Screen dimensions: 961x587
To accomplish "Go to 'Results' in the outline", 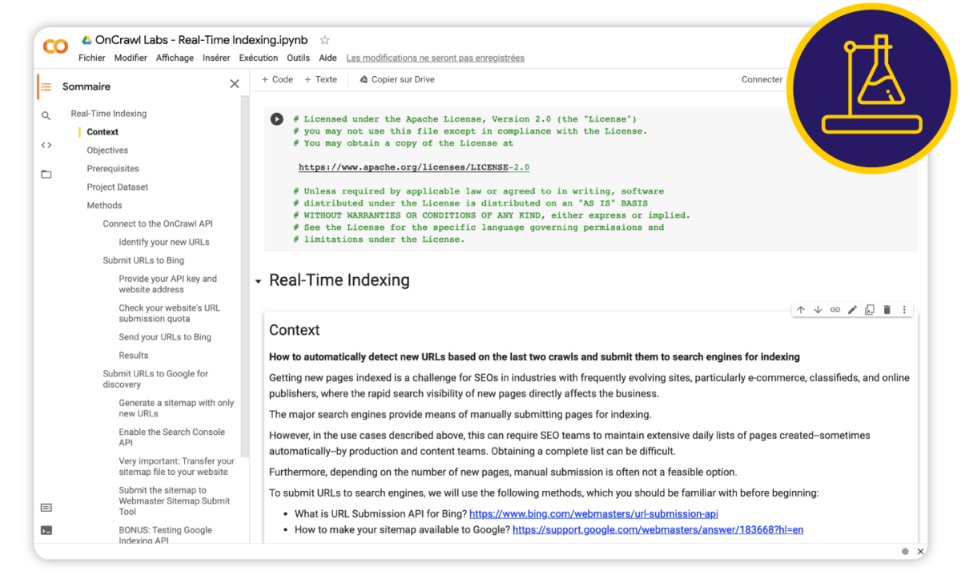I will point(134,356).
